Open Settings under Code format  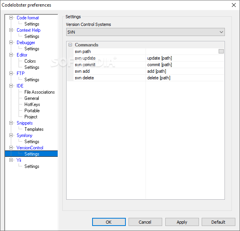point(32,24)
